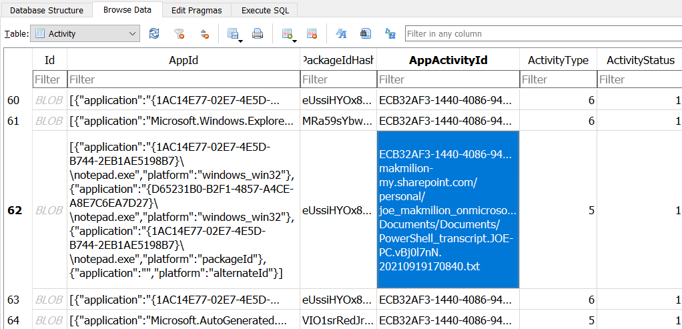Screen dimensions: 682x329
Task: Select the AppActivityId cell in row 63
Action: [448, 300]
